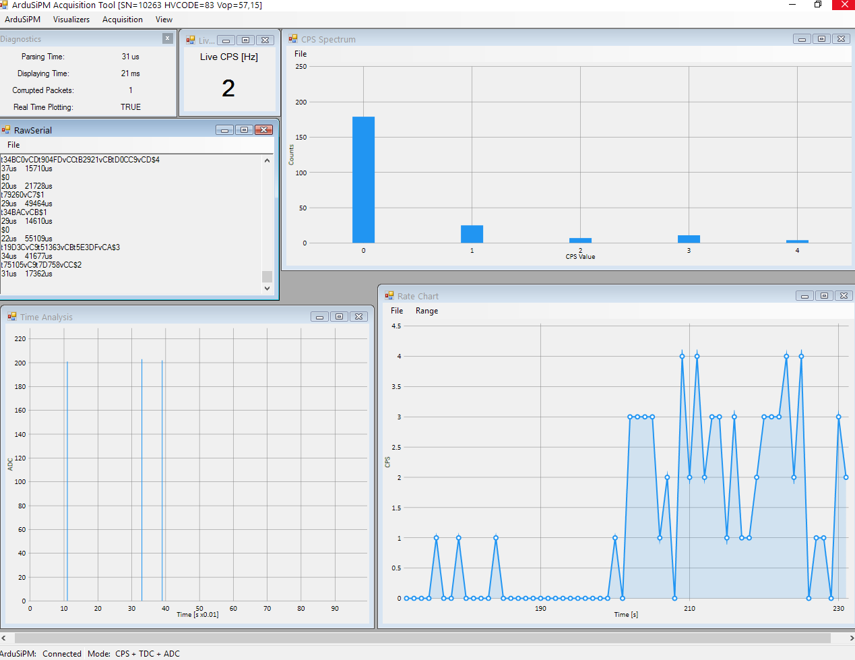Click the Live CPS window title icon
The width and height of the screenshot is (855, 660).
point(191,40)
